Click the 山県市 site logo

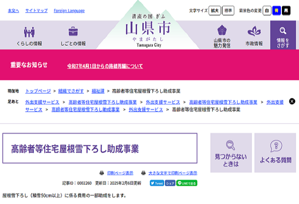pos(149,28)
